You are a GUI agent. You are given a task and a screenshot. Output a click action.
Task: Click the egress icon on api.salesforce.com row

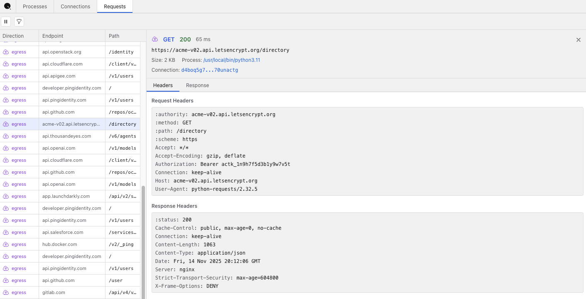6,233
